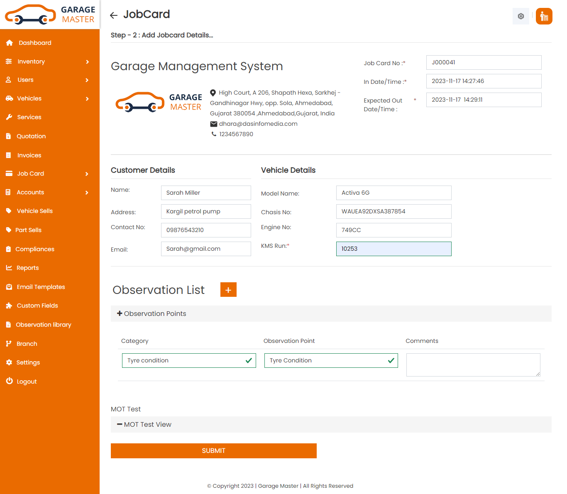This screenshot has width=567, height=494.
Task: Submit the jobcard form
Action: pyautogui.click(x=214, y=451)
